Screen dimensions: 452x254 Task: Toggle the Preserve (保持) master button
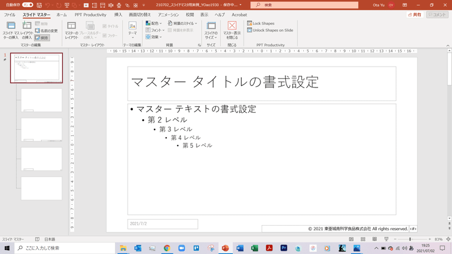pos(42,38)
